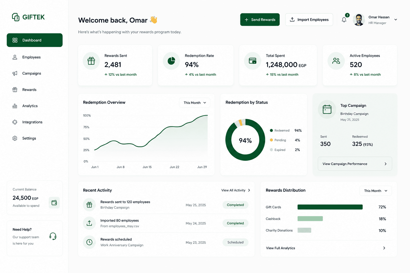Click chevron next to View Full Analytics
Viewport: 410px width, 273px height.
384,248
